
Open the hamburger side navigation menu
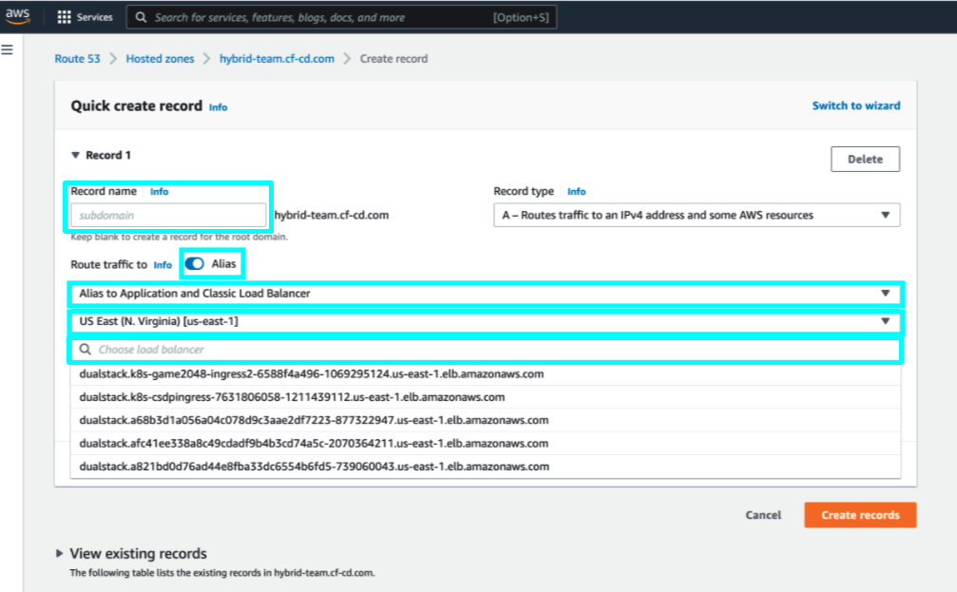8,49
